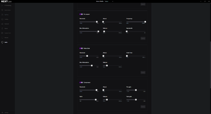This screenshot has height=114, width=211.
Task: Click the Noise Gate section title
Action: coord(86,48)
